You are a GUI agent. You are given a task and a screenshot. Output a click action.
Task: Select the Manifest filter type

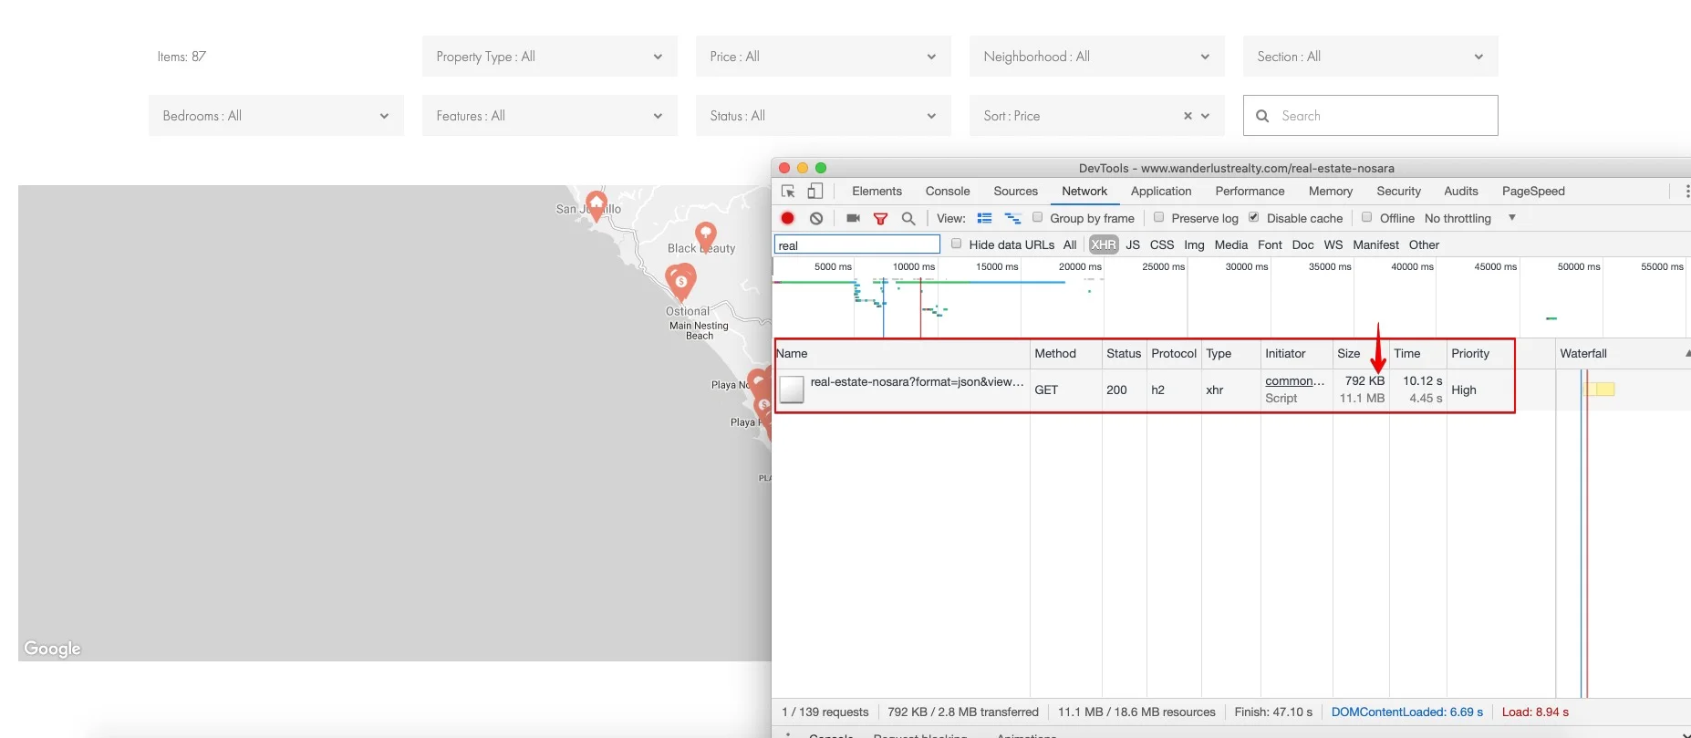pos(1375,244)
